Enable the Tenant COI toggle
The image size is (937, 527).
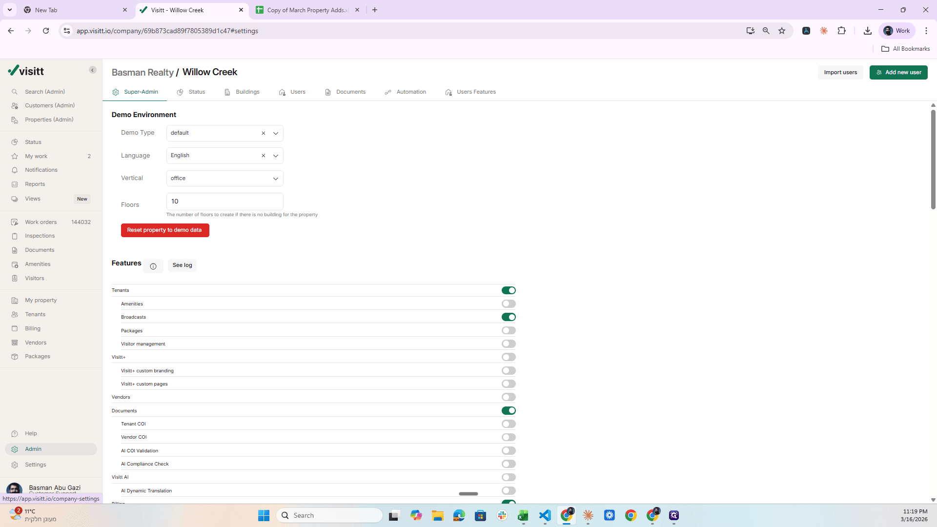point(509,424)
